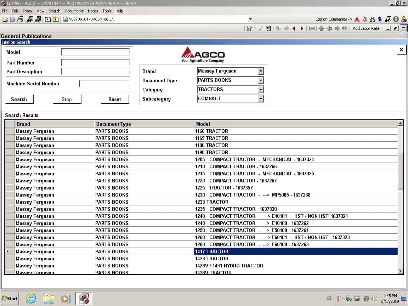The height and width of the screenshot is (306, 408).
Task: Click the open folder icon in toolbar
Action: coord(5,19)
